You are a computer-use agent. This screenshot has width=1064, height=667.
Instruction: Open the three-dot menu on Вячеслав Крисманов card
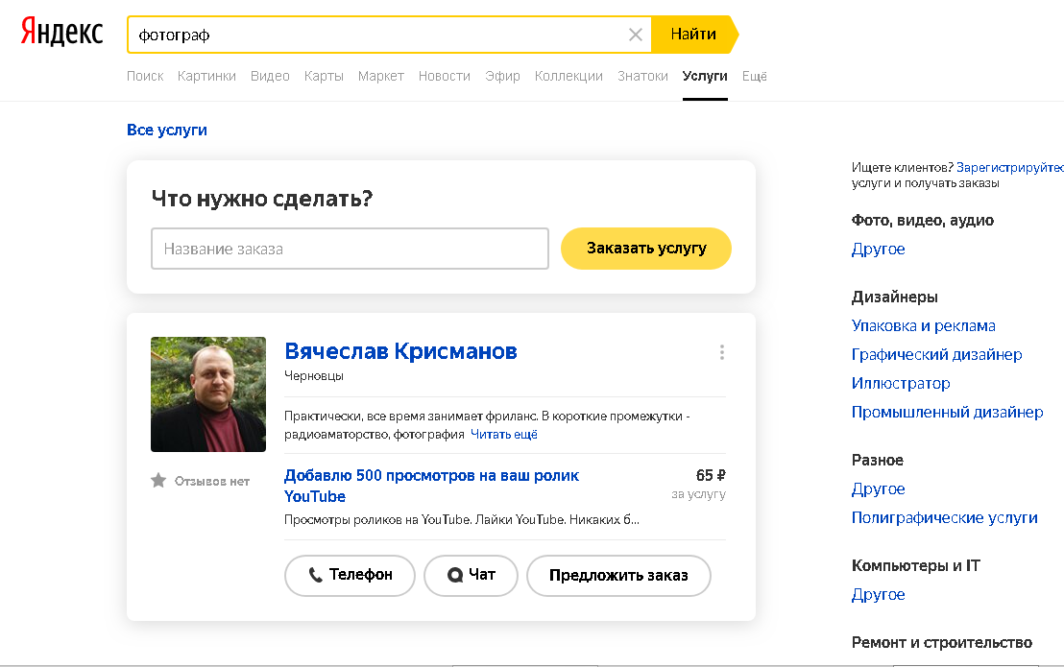pyautogui.click(x=721, y=352)
